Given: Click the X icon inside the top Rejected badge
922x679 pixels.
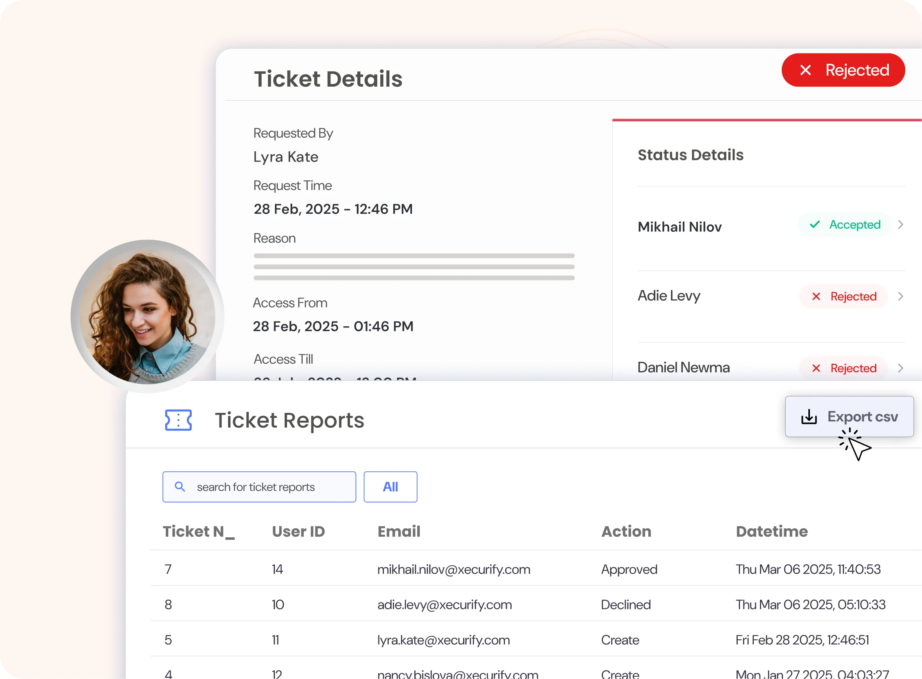Looking at the screenshot, I should pyautogui.click(x=805, y=70).
